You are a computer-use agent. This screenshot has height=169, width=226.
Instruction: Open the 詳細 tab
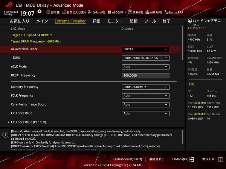(x=96, y=21)
